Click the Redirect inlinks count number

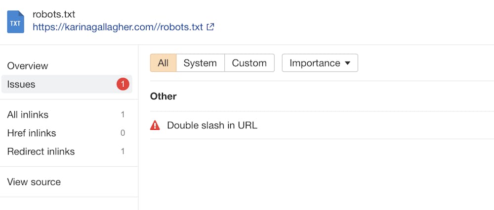coord(123,151)
